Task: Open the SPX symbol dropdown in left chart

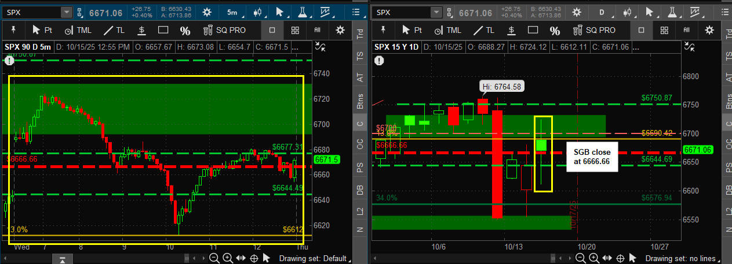Action: coord(66,12)
